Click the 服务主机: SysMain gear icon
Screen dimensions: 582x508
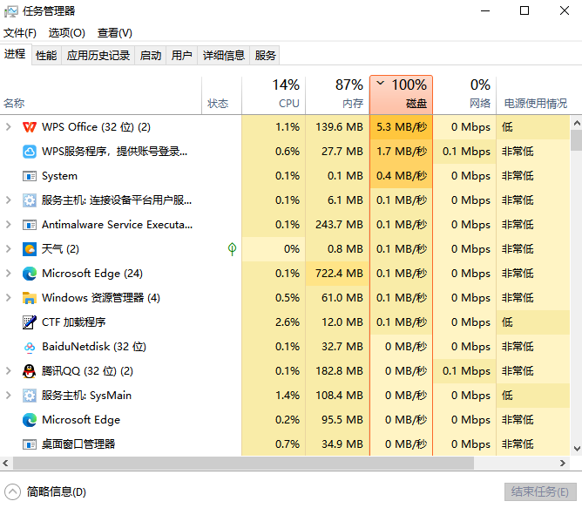click(30, 396)
